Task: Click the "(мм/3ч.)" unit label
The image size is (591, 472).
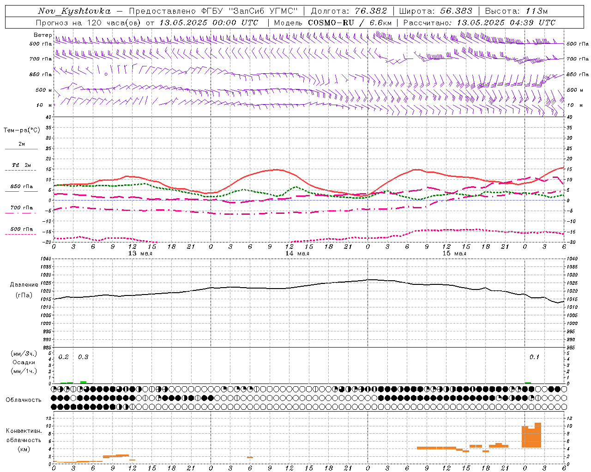Action: click(x=24, y=354)
